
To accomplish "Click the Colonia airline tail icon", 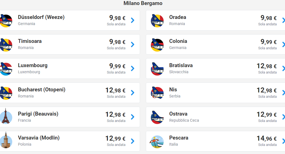I will [157, 45].
